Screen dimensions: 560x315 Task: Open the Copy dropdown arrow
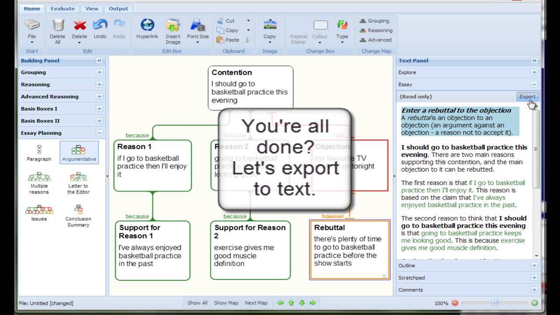coord(248,30)
